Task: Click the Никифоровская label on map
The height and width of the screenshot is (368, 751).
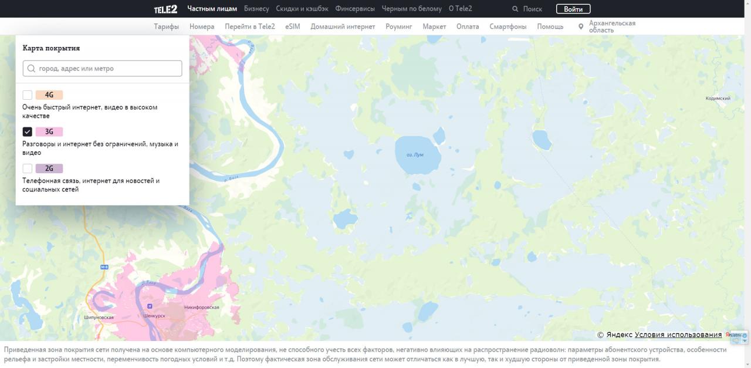Action: point(201,307)
